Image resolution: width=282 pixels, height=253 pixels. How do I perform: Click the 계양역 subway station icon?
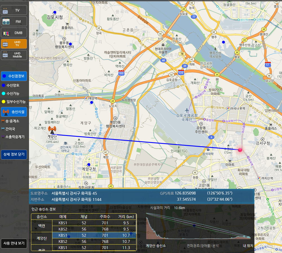[86, 98]
